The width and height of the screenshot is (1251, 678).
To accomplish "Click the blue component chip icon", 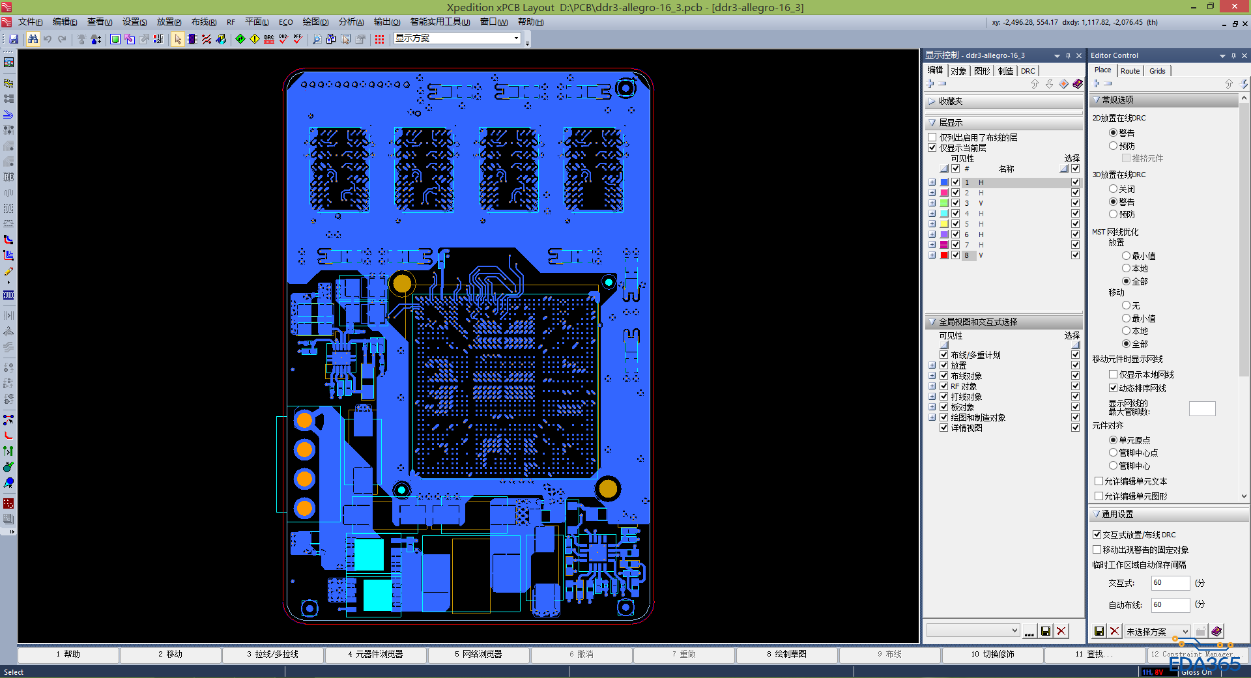I will 192,39.
